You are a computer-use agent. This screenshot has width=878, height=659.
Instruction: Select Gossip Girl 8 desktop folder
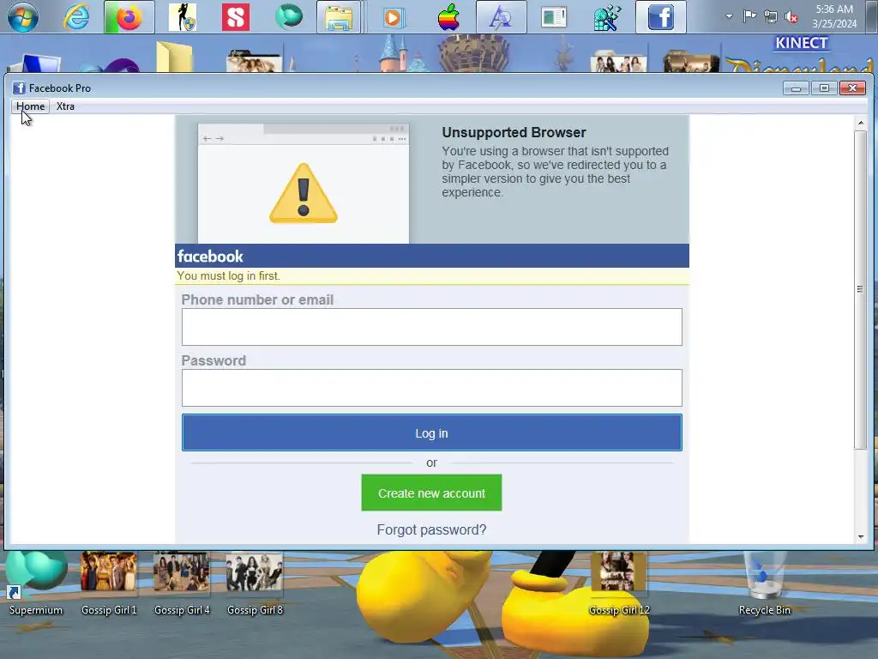click(255, 583)
